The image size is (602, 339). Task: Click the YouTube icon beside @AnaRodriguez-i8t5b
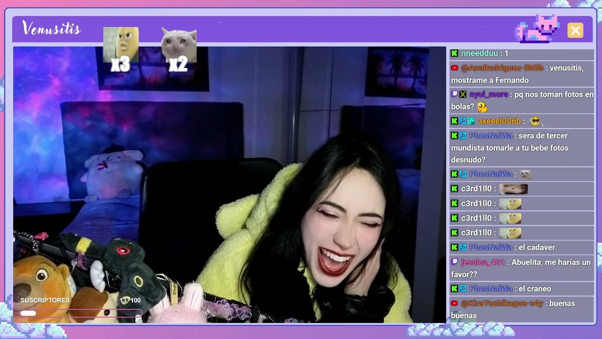pyautogui.click(x=454, y=68)
